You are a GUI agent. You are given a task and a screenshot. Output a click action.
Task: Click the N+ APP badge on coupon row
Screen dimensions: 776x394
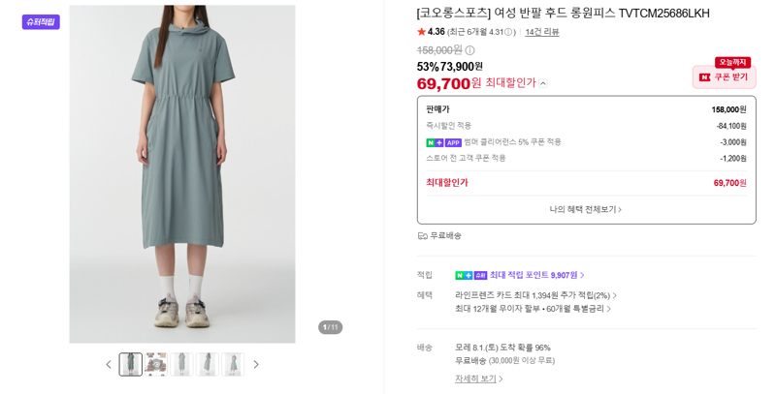click(444, 142)
